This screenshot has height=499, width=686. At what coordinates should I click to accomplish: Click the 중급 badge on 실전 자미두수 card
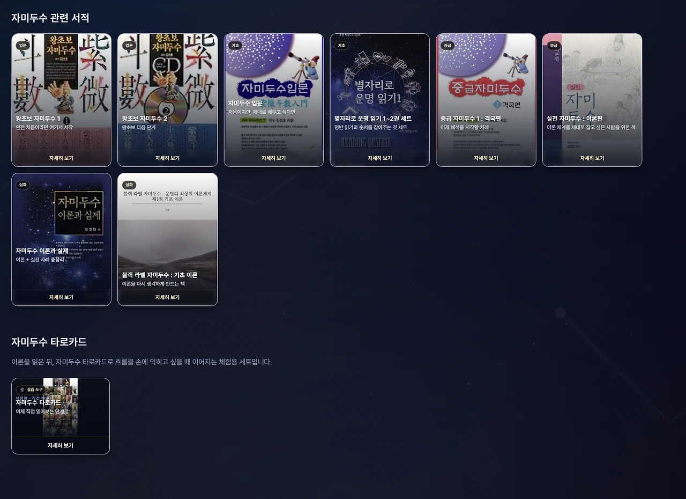coord(554,46)
